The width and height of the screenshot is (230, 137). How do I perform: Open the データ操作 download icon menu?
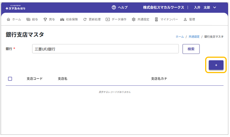(x=108, y=20)
